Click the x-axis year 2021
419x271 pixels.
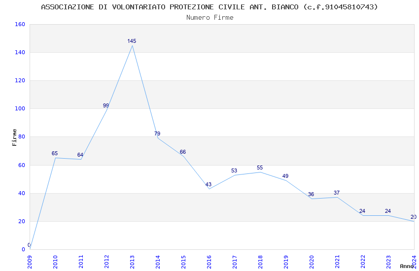337,262
